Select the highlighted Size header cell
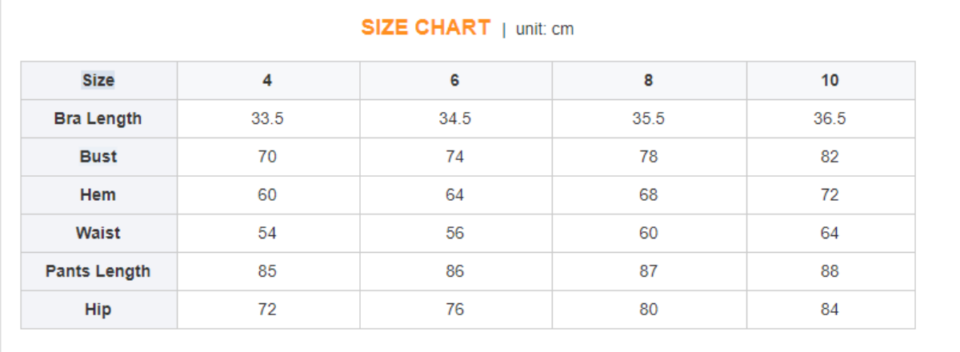The height and width of the screenshot is (352, 960). pyautogui.click(x=98, y=80)
